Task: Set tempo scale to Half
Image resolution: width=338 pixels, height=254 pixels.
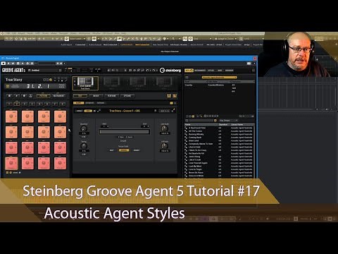Action: click(111, 150)
